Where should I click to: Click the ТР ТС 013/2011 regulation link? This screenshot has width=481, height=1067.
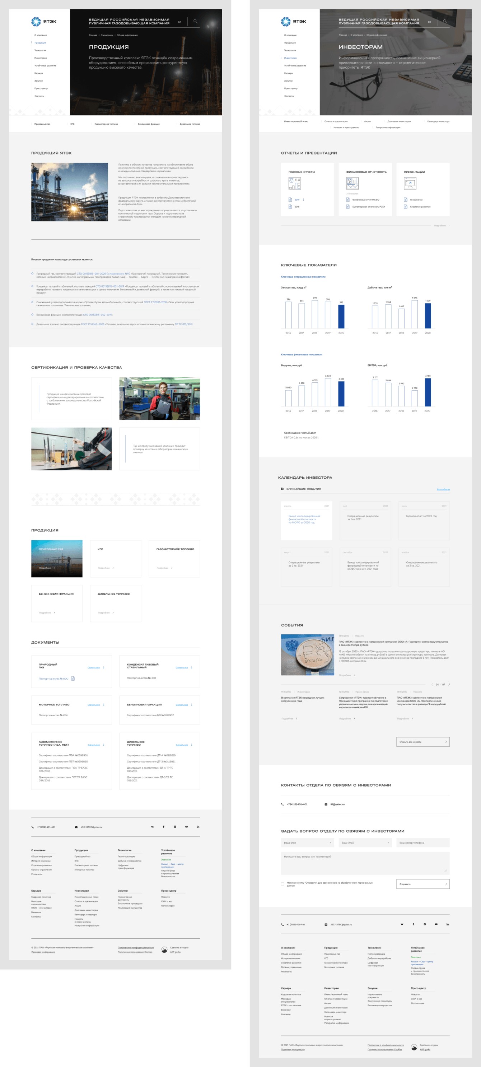pyautogui.click(x=184, y=324)
